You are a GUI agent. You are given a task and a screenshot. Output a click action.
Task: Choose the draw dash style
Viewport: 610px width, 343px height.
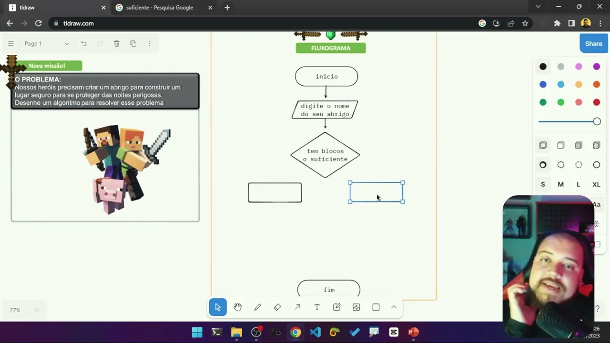click(543, 165)
